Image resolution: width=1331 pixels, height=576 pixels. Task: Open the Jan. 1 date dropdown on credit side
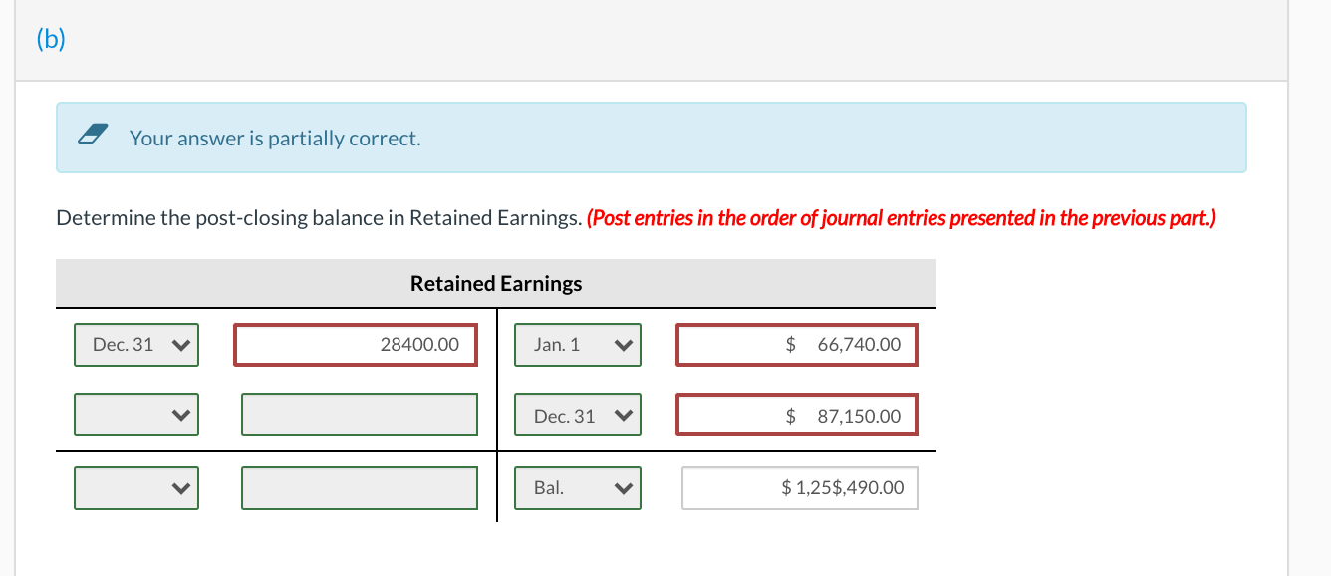point(577,344)
